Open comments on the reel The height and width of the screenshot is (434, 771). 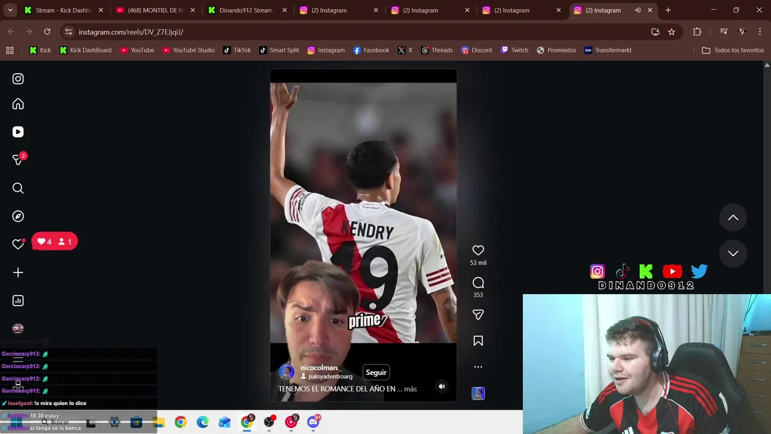coord(478,283)
